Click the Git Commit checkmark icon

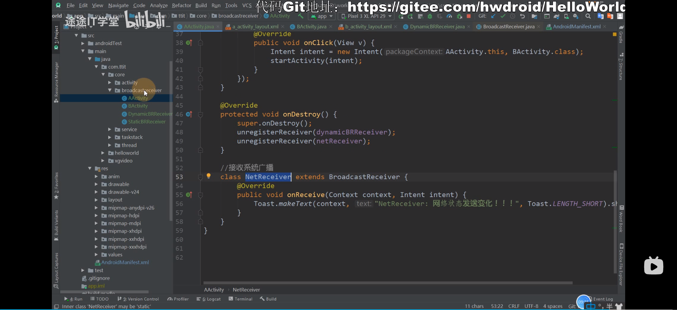(503, 16)
